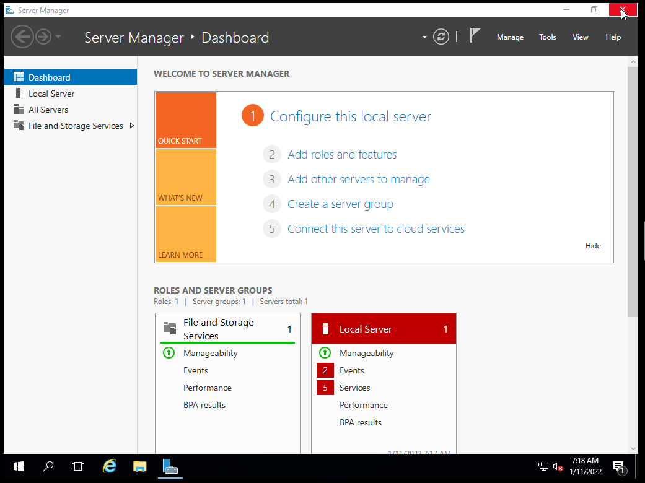The height and width of the screenshot is (483, 645).
Task: Click red 5 Services alert badge
Action: (x=325, y=388)
